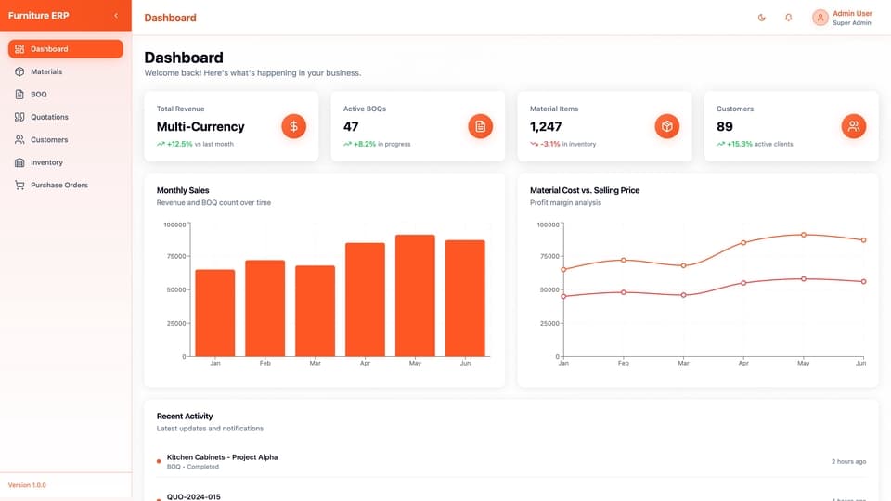Click the document icon on Active BOQs card

click(480, 126)
